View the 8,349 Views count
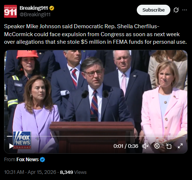 [73, 172]
